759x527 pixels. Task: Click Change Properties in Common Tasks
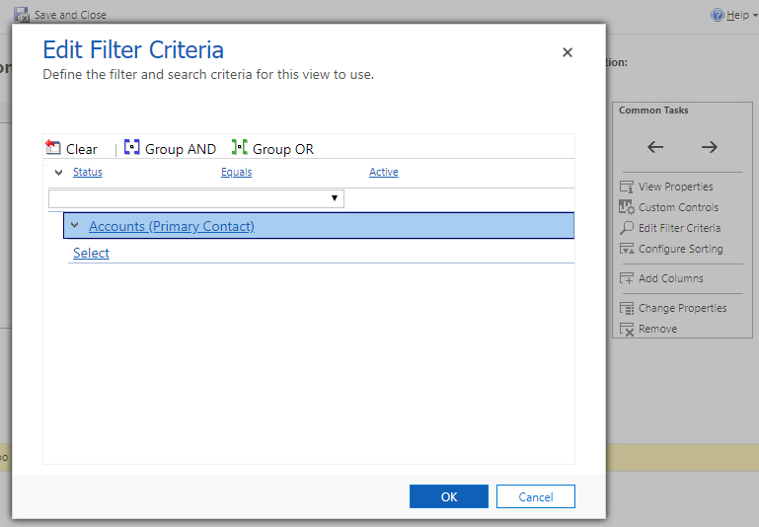click(681, 308)
